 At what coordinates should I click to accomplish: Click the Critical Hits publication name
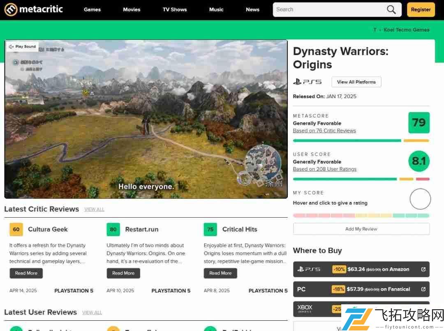coord(240,229)
